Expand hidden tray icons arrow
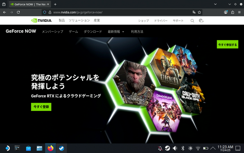 coord(213,148)
